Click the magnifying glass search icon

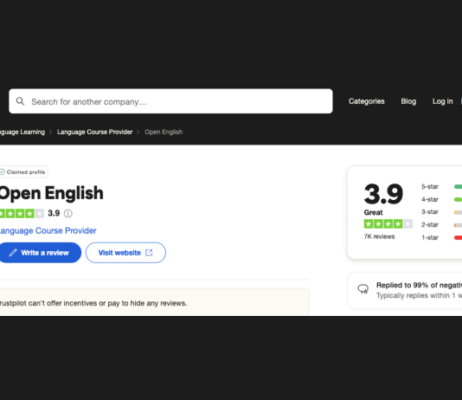[20, 101]
